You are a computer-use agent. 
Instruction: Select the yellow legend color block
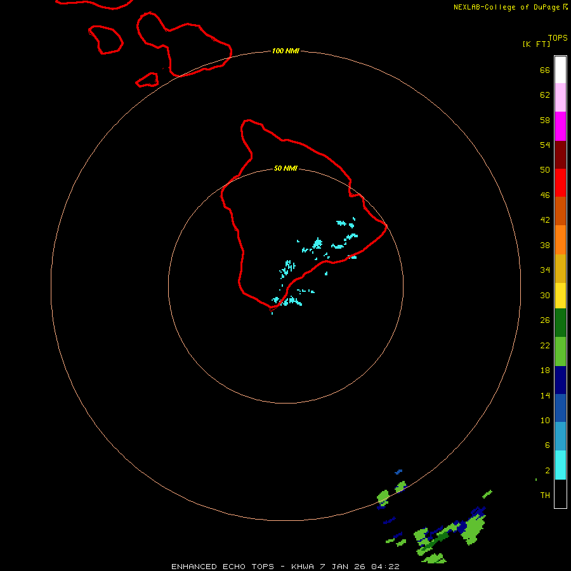click(560, 296)
